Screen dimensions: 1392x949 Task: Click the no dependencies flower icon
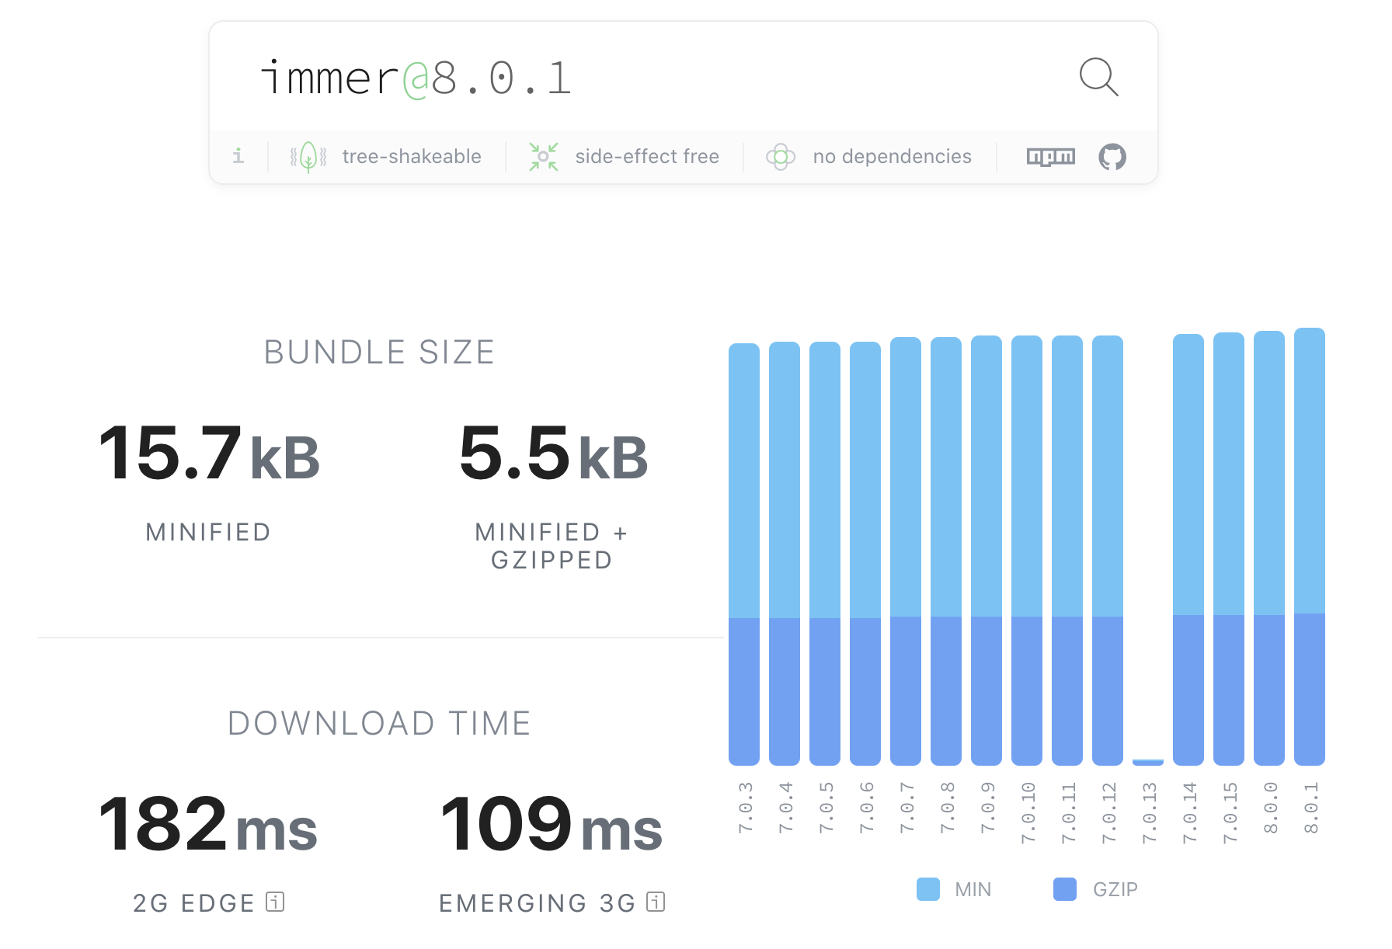(x=781, y=156)
